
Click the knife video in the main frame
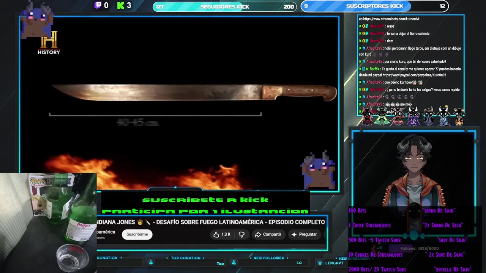coord(179,103)
